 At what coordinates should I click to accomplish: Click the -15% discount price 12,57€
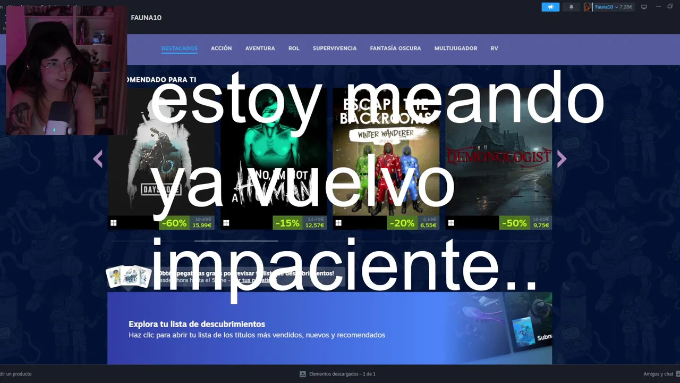coord(300,223)
